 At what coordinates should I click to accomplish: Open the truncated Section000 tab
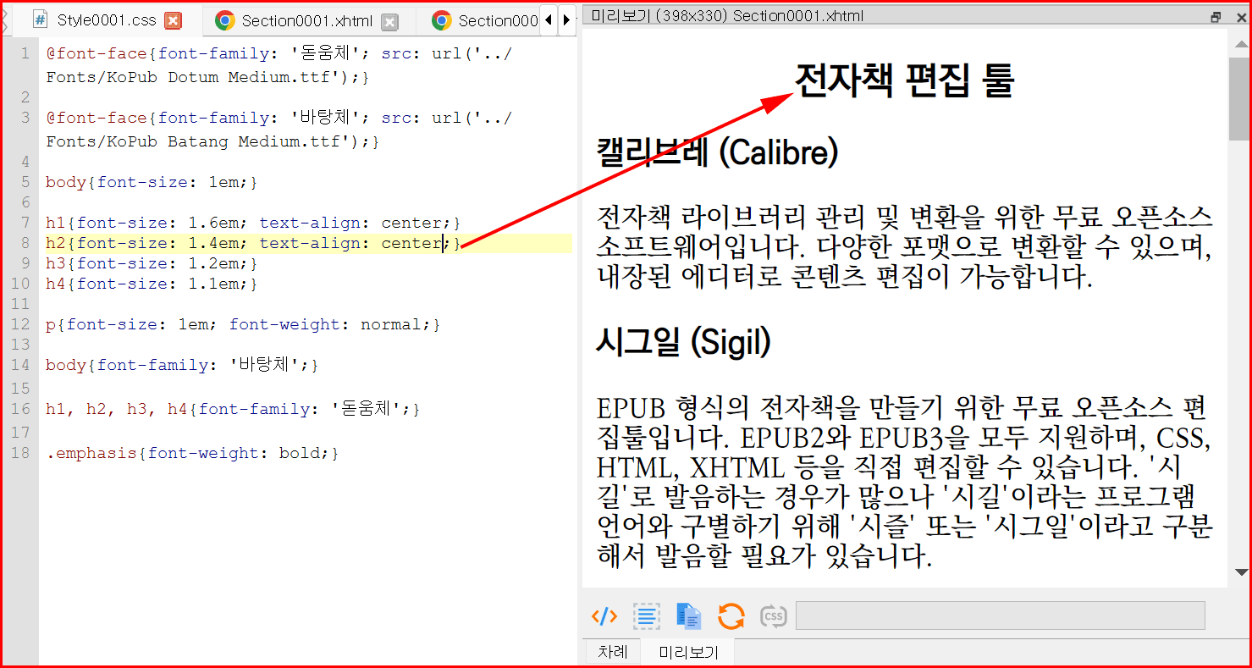click(x=497, y=21)
